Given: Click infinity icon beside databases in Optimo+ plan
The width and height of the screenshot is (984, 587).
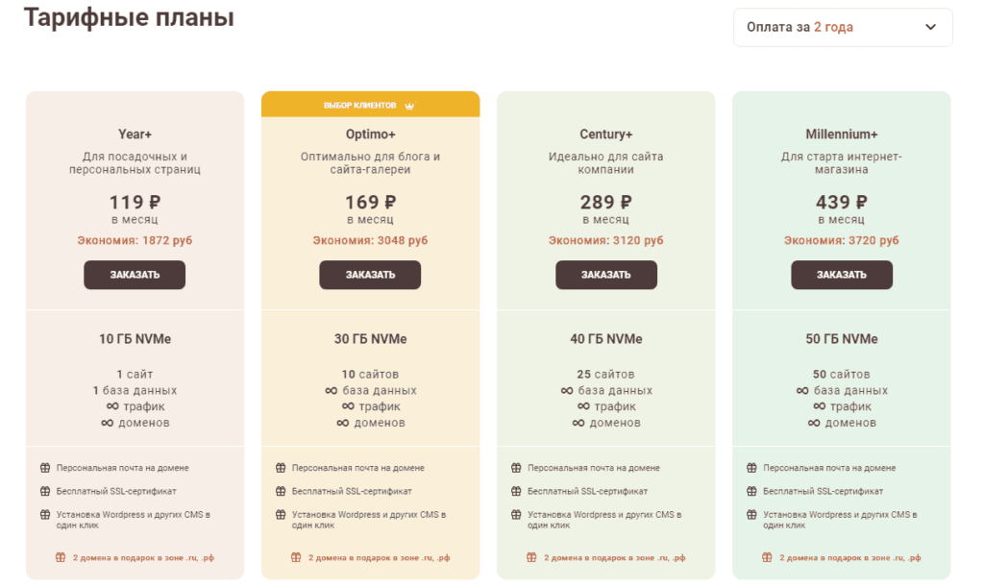Looking at the screenshot, I should (332, 391).
